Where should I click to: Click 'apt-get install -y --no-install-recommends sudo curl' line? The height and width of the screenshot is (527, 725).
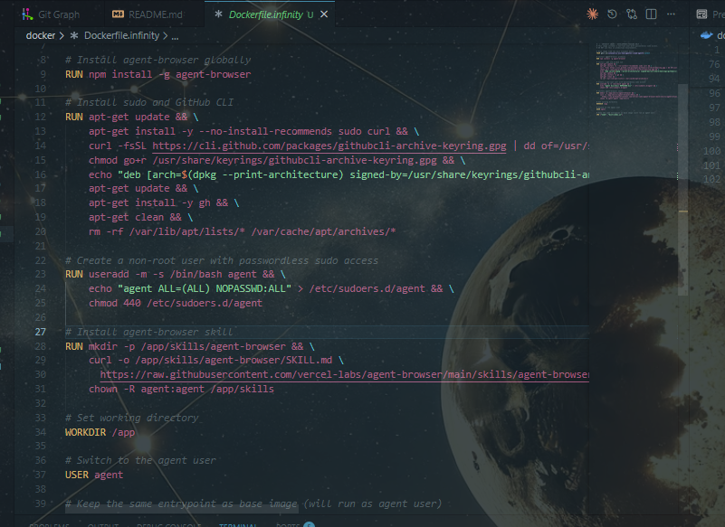click(x=253, y=131)
